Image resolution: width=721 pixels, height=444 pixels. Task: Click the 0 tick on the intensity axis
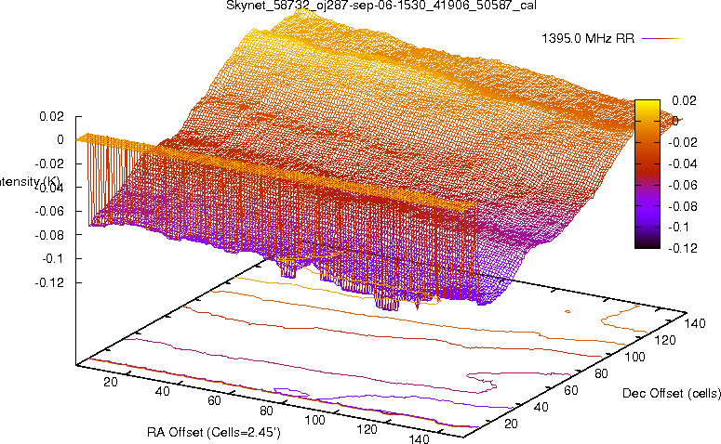tap(60, 140)
